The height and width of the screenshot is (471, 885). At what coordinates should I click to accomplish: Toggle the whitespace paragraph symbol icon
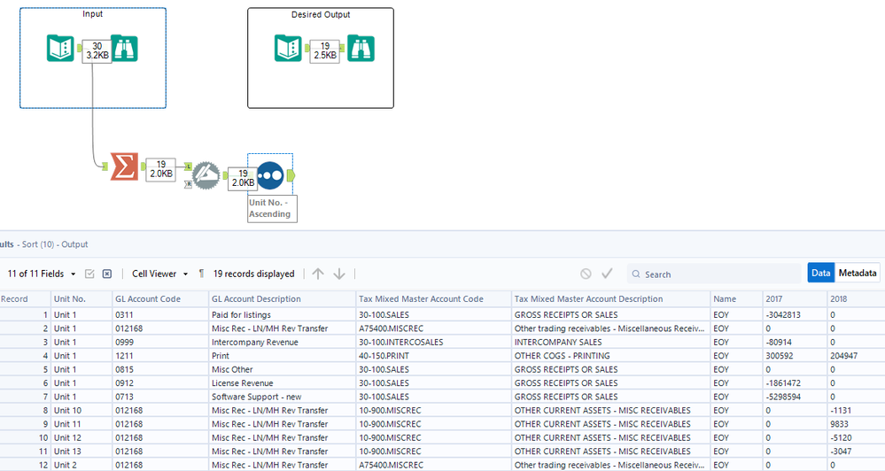pyautogui.click(x=201, y=274)
